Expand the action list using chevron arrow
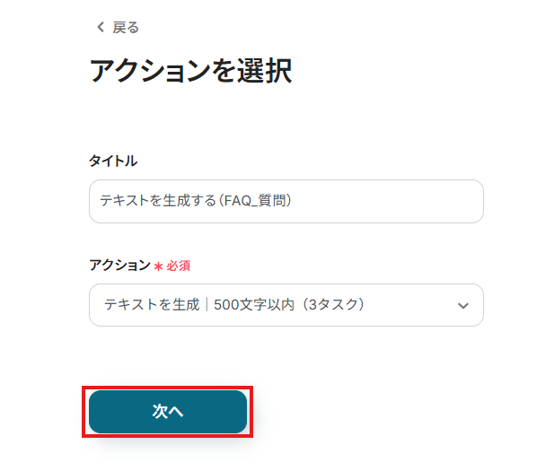The height and width of the screenshot is (471, 554). click(463, 306)
